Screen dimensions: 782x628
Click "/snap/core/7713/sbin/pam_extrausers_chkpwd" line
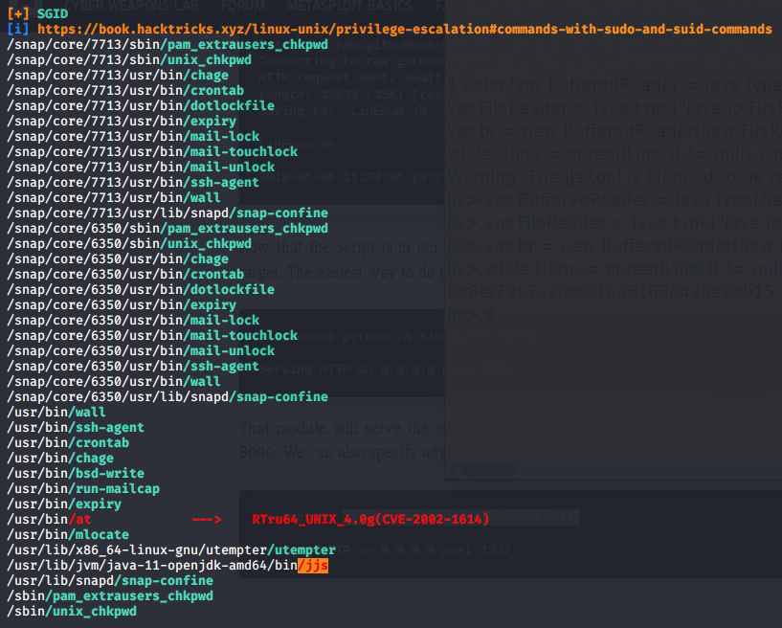pos(168,45)
